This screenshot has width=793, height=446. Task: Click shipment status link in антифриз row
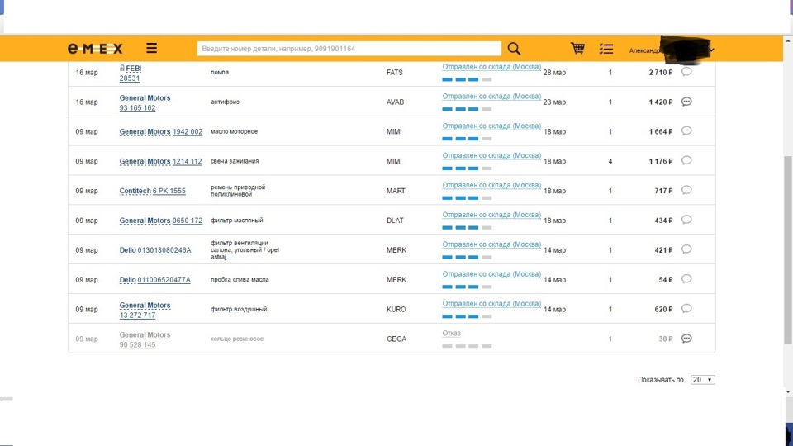(491, 96)
